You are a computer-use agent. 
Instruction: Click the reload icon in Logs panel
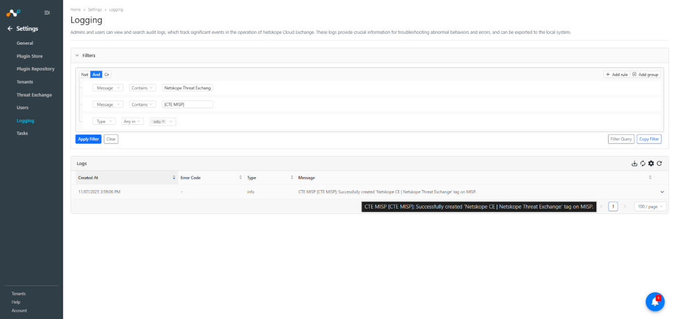pos(659,163)
